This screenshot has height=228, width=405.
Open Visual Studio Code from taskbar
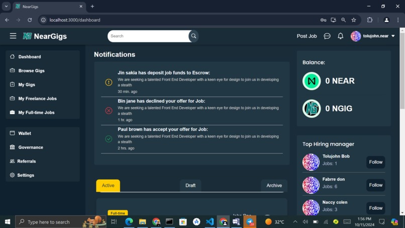pos(210,222)
